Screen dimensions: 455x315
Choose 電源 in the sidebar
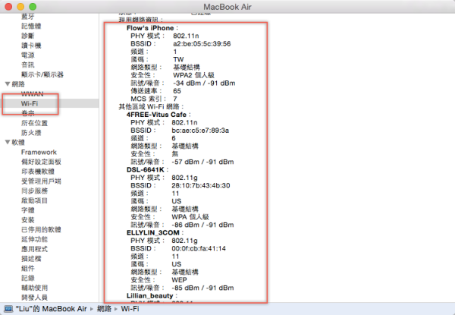tap(28, 55)
